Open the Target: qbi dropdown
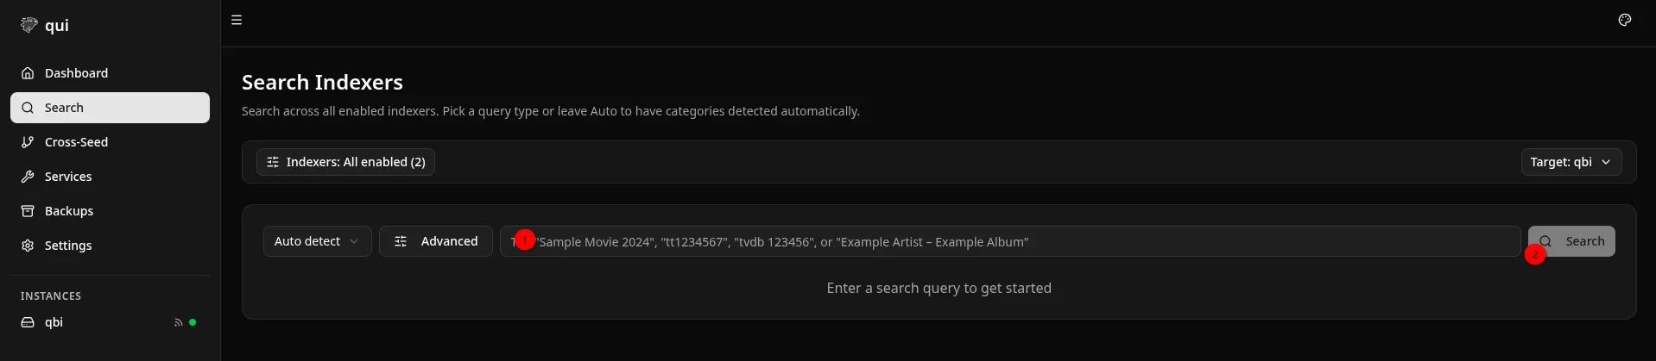Viewport: 1656px width, 361px height. (1571, 162)
